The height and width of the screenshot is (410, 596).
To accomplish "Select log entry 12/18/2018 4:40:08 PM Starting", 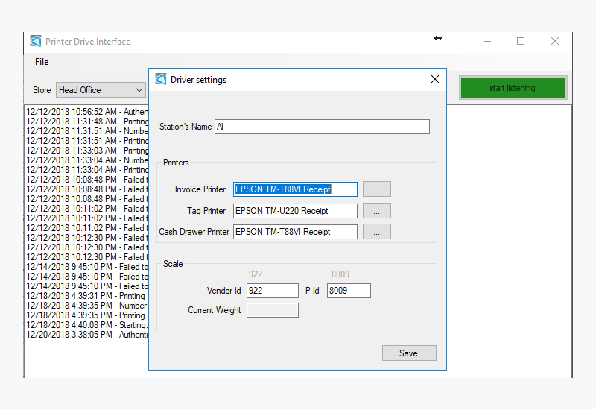I will click(x=87, y=325).
